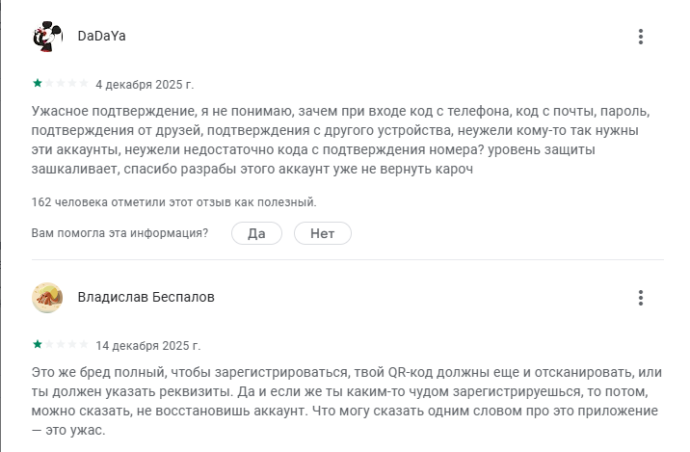The width and height of the screenshot is (690, 452).
Task: Click the "Вам помогла эта информация?" label
Action: pos(119,233)
